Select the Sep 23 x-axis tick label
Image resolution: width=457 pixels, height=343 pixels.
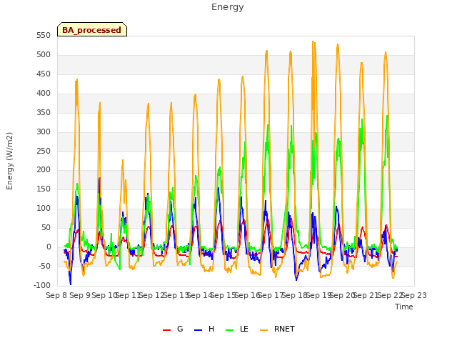click(x=414, y=295)
